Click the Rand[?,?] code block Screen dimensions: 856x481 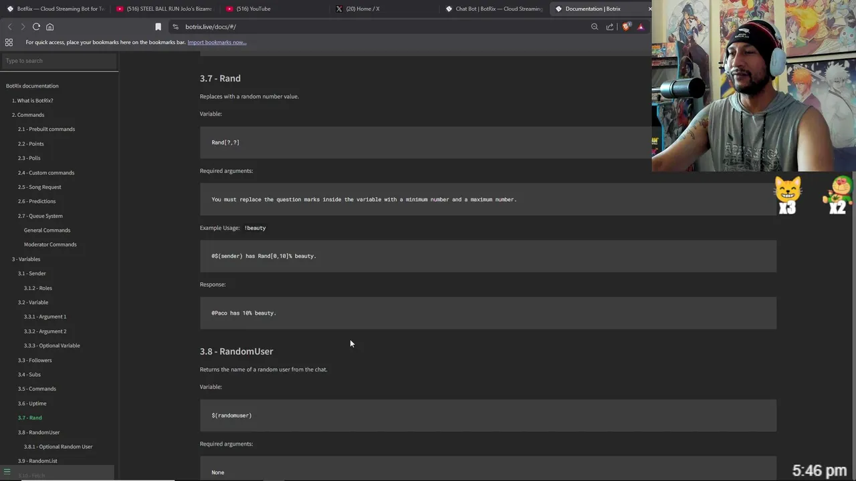click(425, 142)
